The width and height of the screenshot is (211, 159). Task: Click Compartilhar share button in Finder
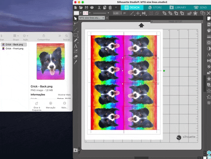pyautogui.click(x=44, y=37)
